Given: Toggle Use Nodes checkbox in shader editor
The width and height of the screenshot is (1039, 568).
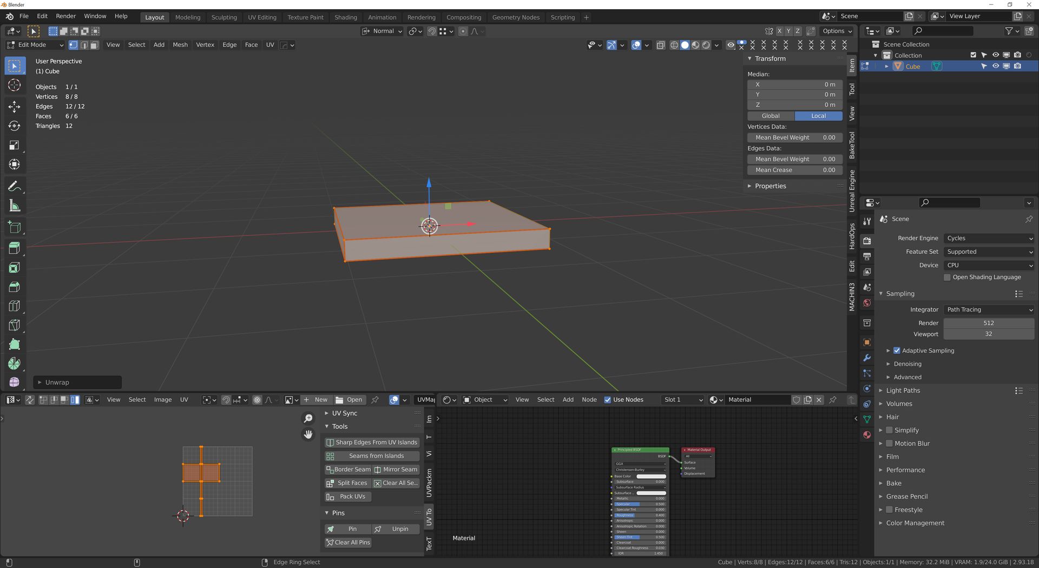Looking at the screenshot, I should 608,400.
